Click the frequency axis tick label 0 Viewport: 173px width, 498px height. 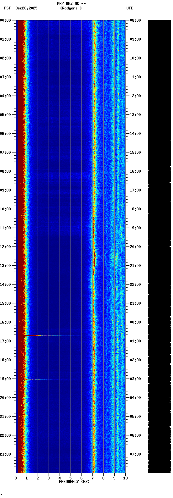click(16, 478)
